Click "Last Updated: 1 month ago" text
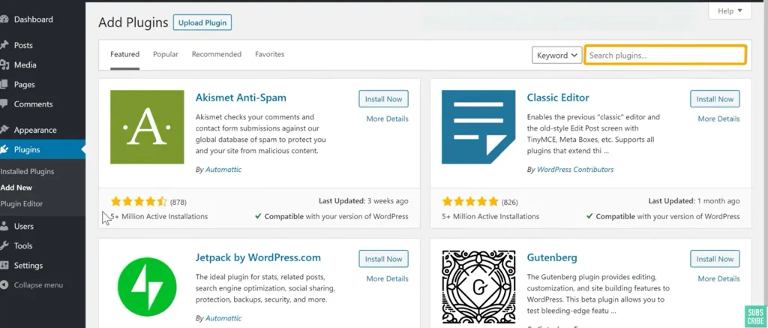This screenshot has width=768, height=328. tap(694, 201)
